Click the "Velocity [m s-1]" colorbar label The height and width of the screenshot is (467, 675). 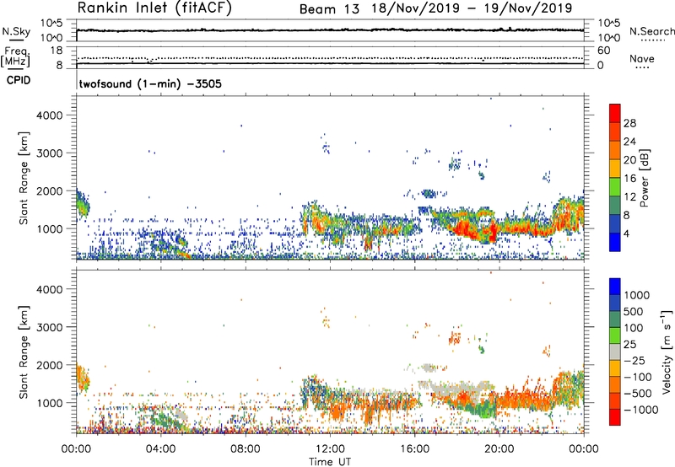(667, 352)
